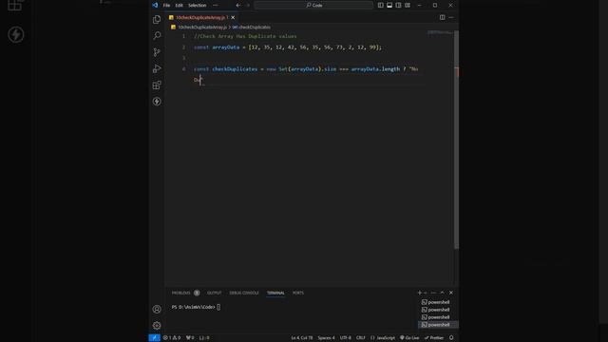Open the Accounts menu icon
608x342 pixels.
click(157, 309)
